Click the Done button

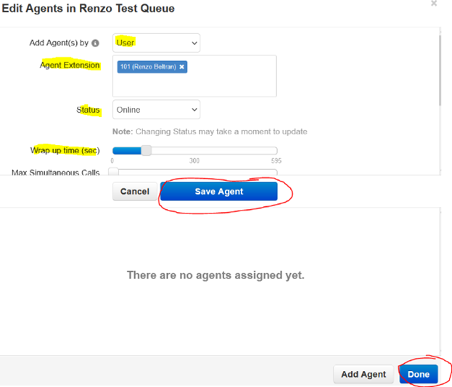[419, 375]
